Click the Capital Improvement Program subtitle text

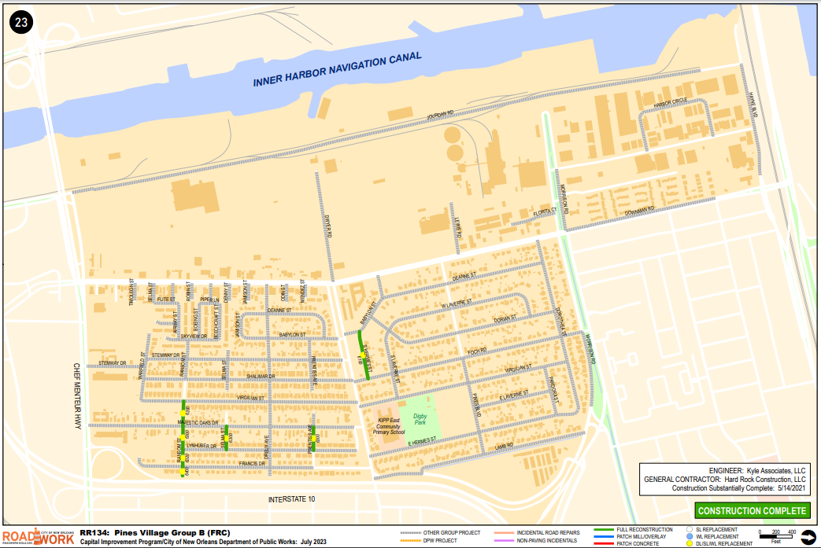coord(203,542)
